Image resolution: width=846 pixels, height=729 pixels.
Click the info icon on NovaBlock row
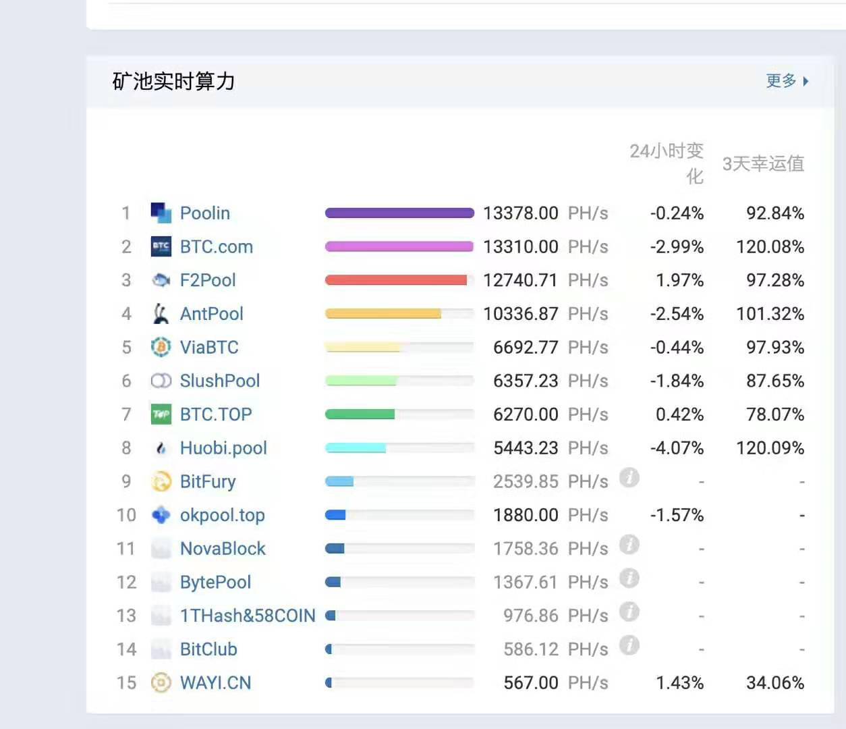[629, 545]
